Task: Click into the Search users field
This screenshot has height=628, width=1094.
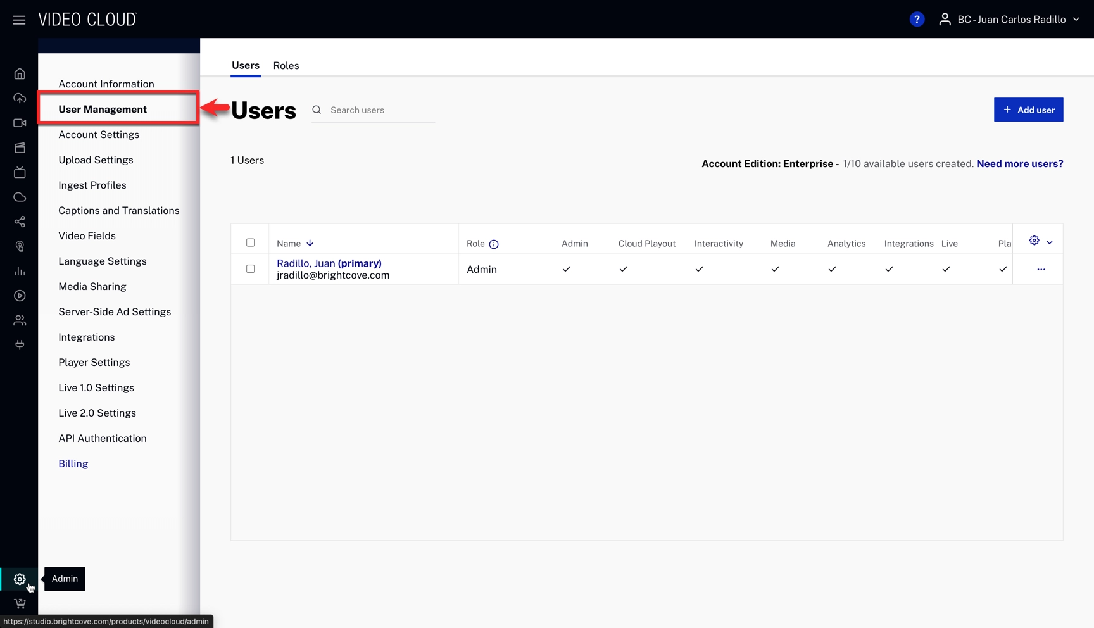Action: click(381, 110)
